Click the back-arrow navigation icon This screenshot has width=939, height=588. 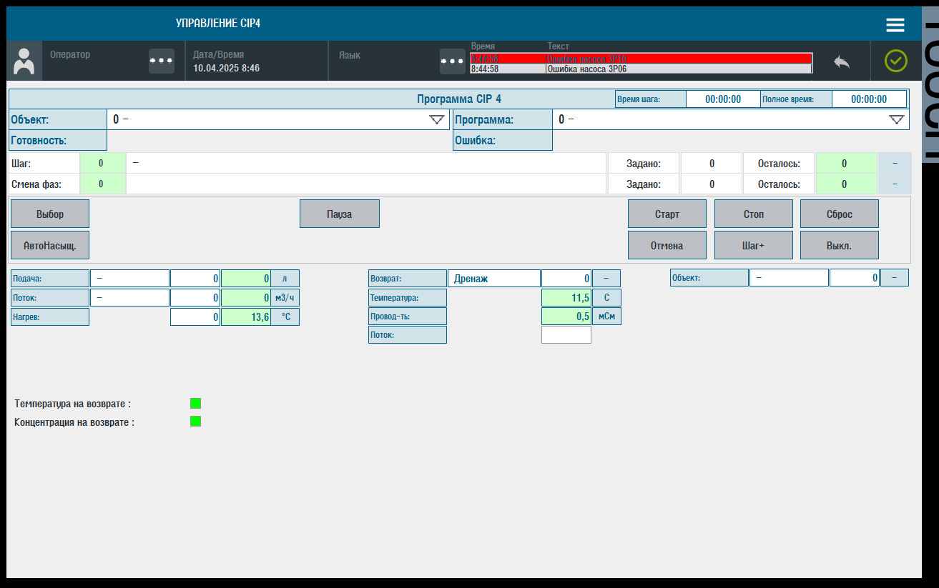tap(842, 62)
